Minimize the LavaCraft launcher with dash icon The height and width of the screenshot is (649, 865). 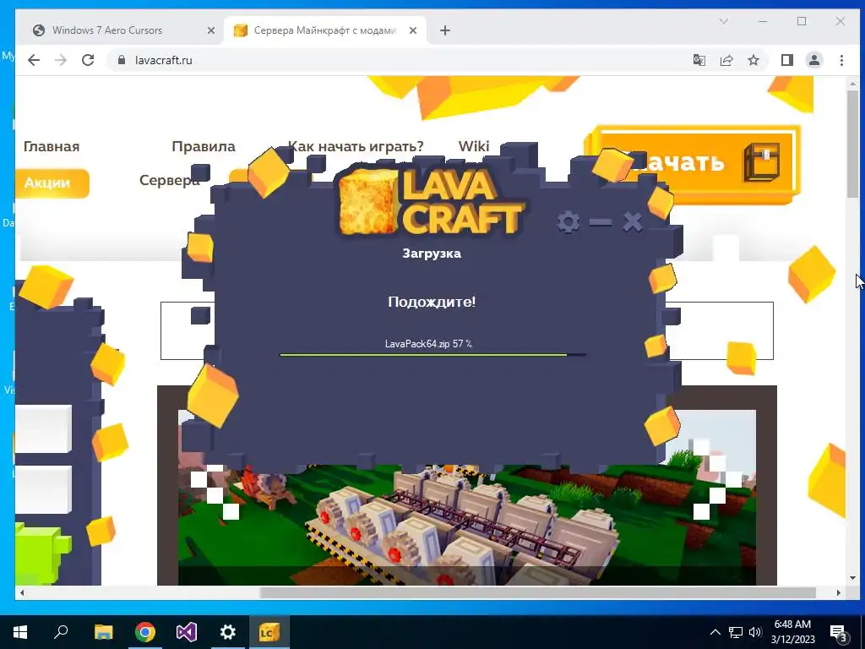[x=601, y=222]
